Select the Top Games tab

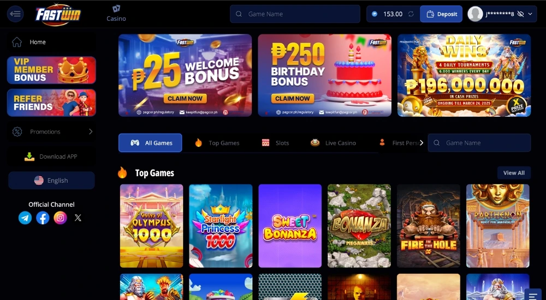tap(217, 143)
